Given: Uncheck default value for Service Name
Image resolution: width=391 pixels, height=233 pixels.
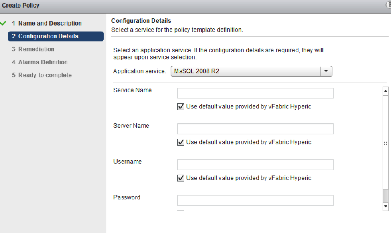Looking at the screenshot, I should 181,107.
